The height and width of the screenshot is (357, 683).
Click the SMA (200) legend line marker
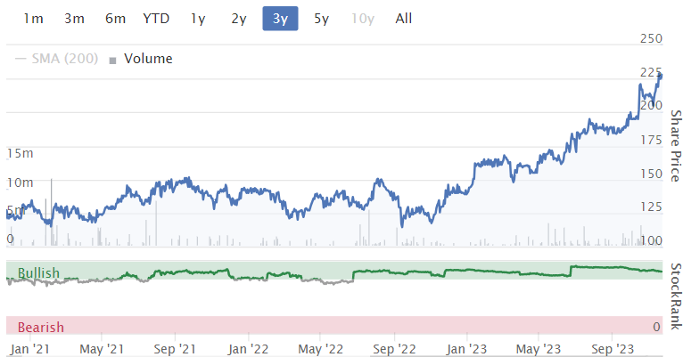21,58
